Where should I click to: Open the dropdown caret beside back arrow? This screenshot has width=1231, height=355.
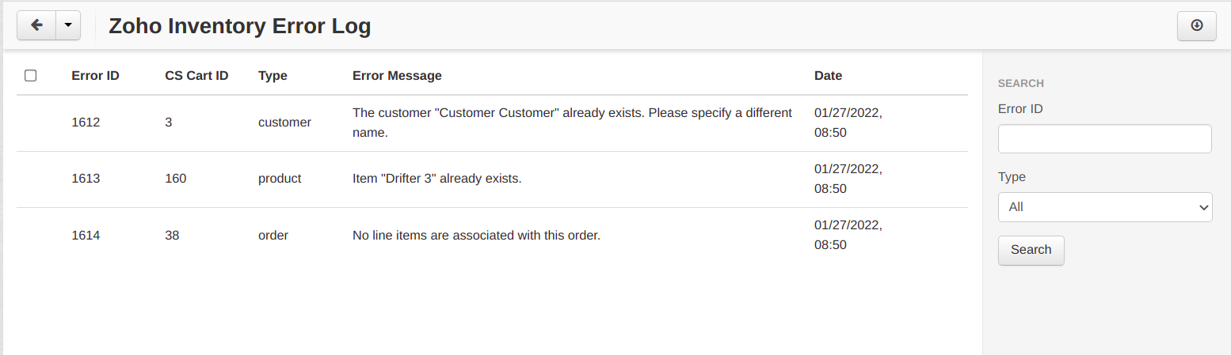point(68,25)
